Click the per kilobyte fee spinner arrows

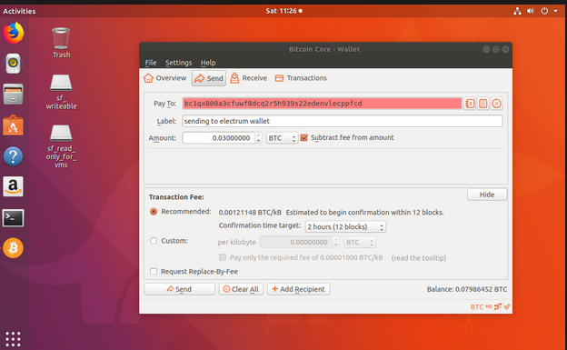pyautogui.click(x=336, y=242)
